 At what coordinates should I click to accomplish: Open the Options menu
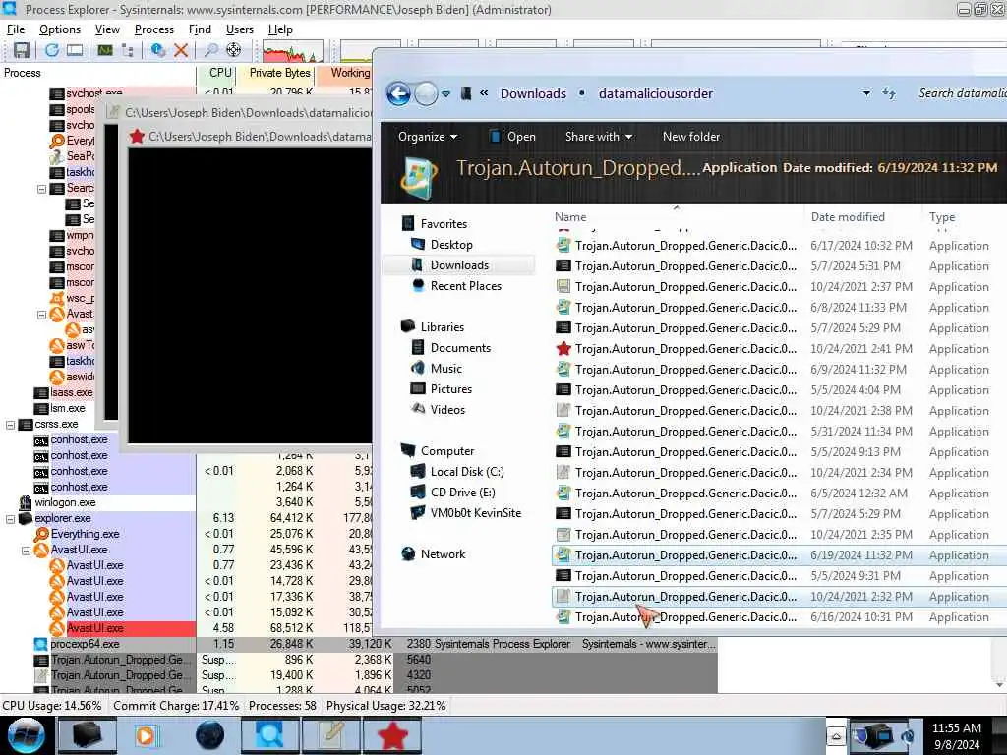pyautogui.click(x=60, y=29)
